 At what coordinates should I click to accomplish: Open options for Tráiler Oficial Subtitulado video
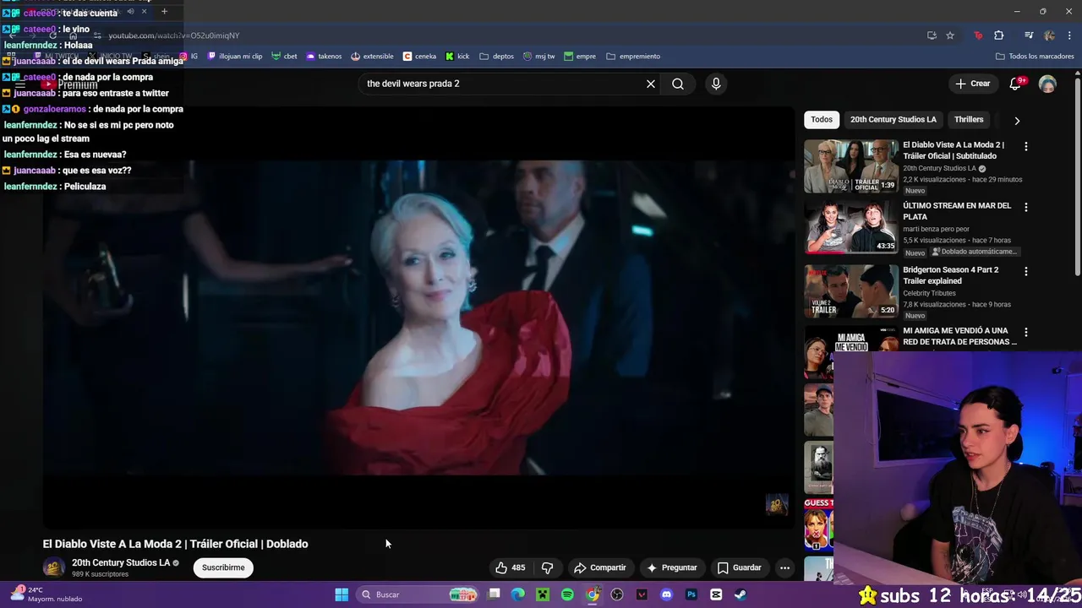click(1026, 146)
